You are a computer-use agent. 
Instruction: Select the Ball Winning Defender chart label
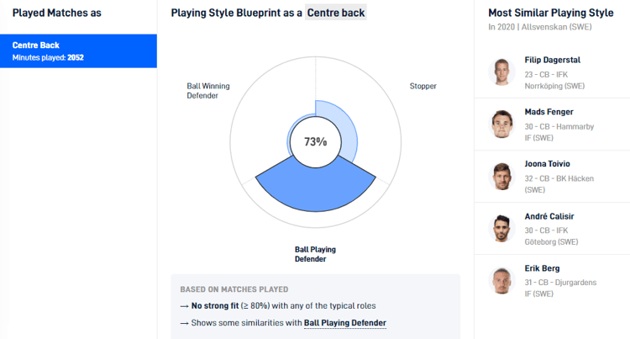pyautogui.click(x=207, y=91)
